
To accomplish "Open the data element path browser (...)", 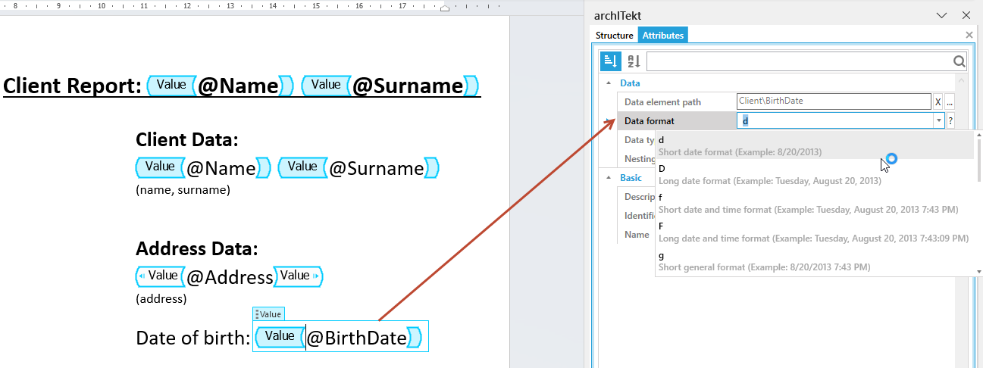I will [x=950, y=101].
